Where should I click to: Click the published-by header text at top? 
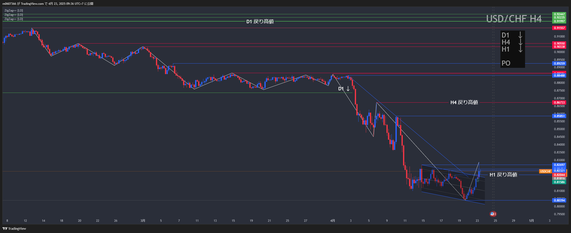point(48,4)
